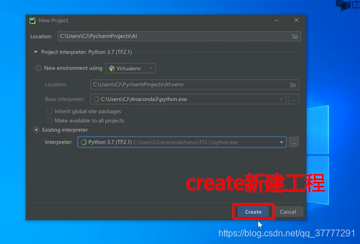Open the Virtualenv environment type dropdown
This screenshot has width=360, height=244.
(131, 68)
